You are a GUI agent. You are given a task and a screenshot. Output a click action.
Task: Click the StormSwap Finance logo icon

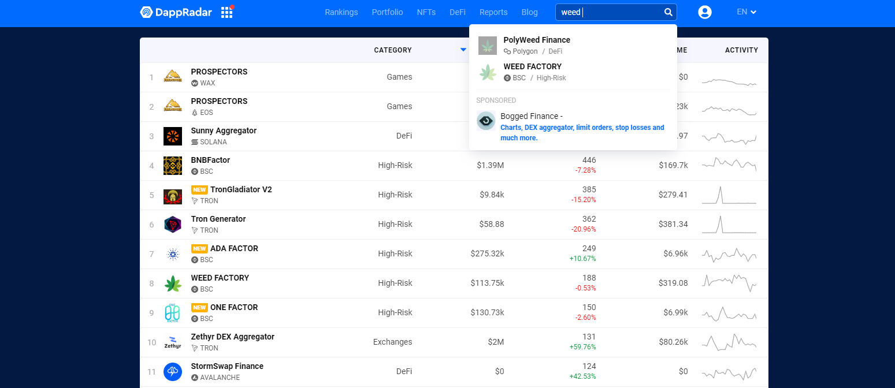[x=173, y=372]
